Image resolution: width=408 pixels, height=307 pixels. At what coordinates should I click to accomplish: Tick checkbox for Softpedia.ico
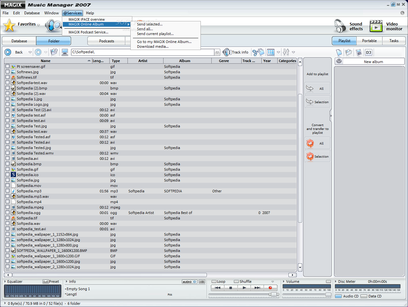click(x=7, y=175)
